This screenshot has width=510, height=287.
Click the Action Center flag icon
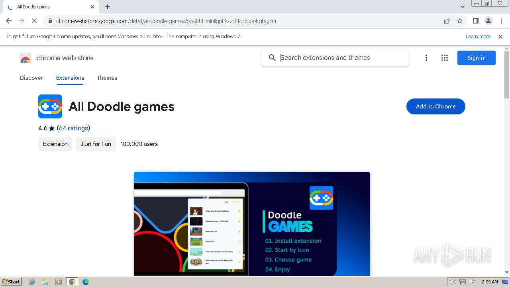(x=472, y=282)
